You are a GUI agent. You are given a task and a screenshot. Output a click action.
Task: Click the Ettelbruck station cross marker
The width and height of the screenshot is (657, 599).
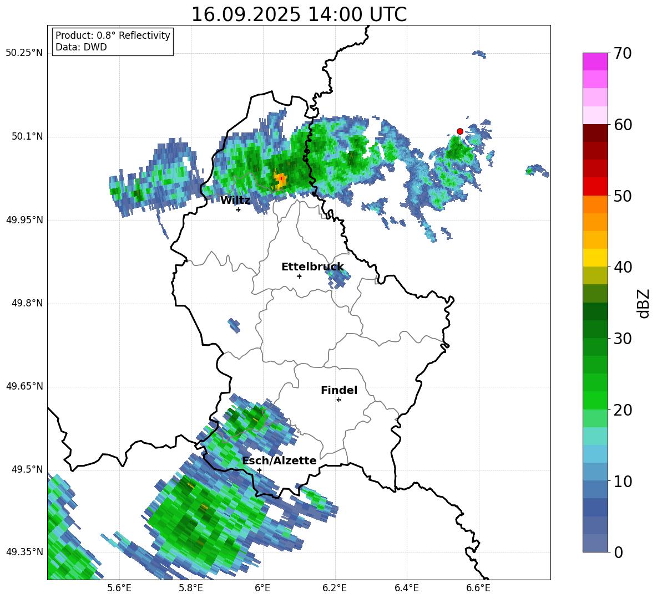299,276
